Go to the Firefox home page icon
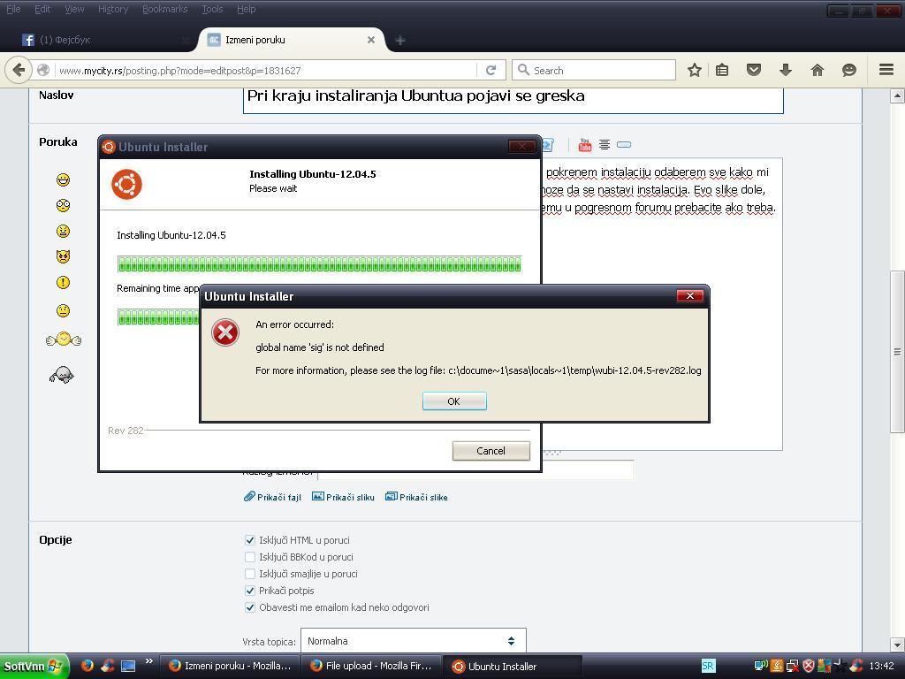The height and width of the screenshot is (679, 905). point(818,70)
